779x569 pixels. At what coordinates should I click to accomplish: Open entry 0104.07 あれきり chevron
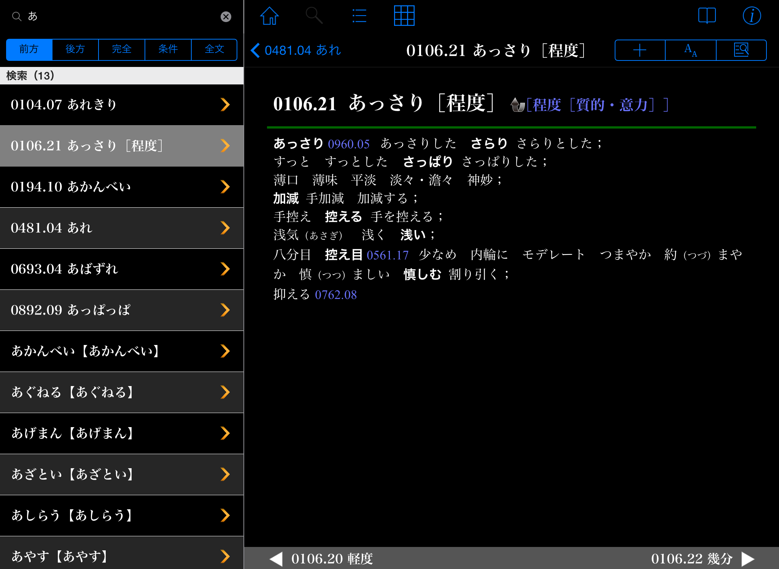[x=225, y=105]
